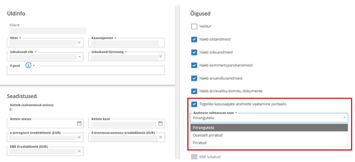Select the Osaliselt piiratud option

[269, 136]
